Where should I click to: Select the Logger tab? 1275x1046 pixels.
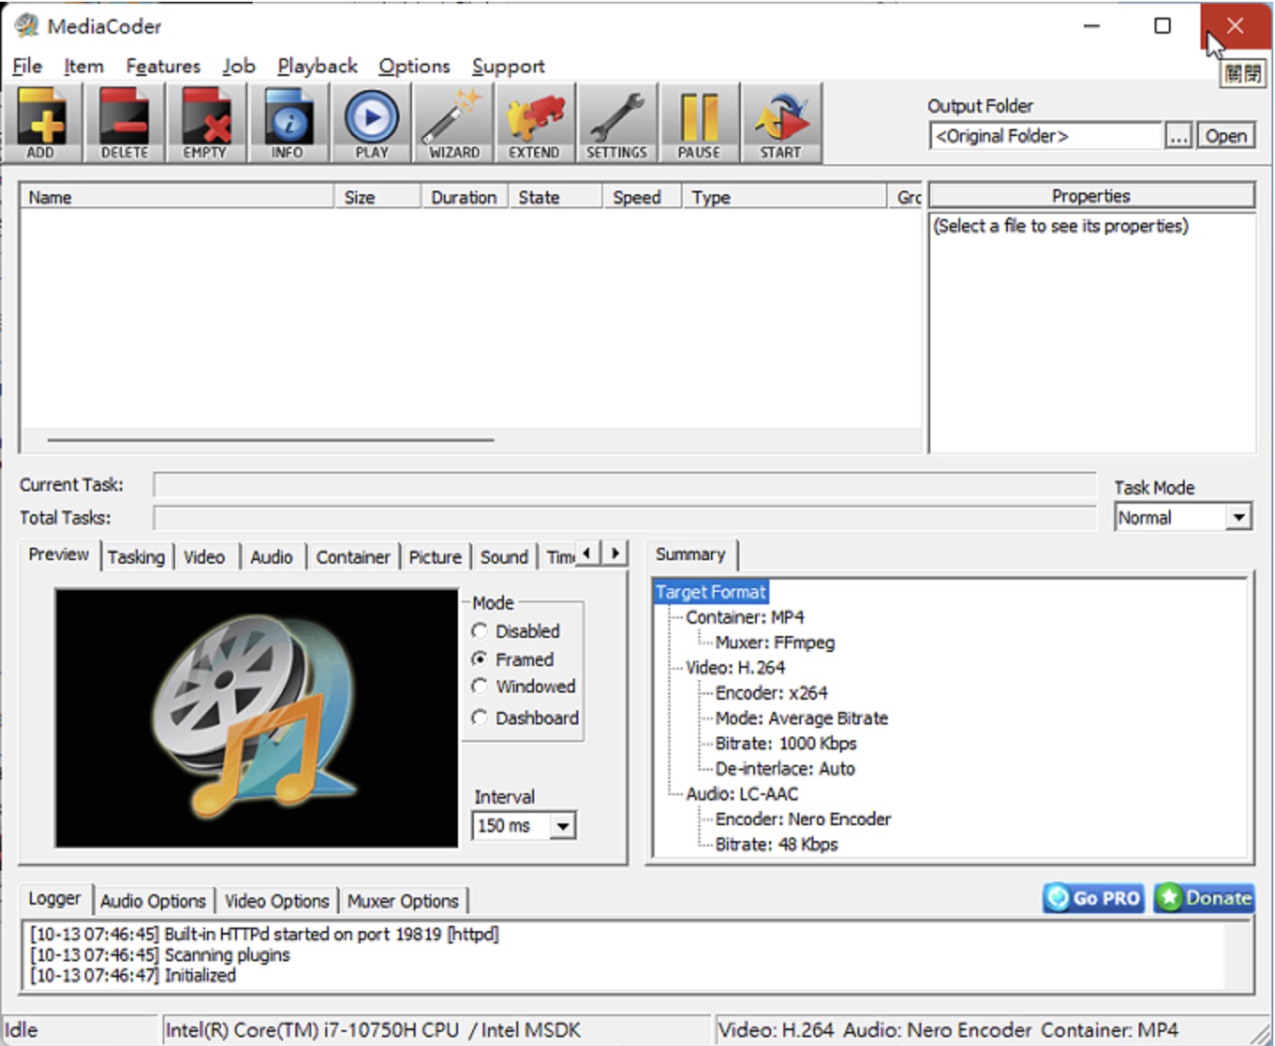[x=55, y=898]
